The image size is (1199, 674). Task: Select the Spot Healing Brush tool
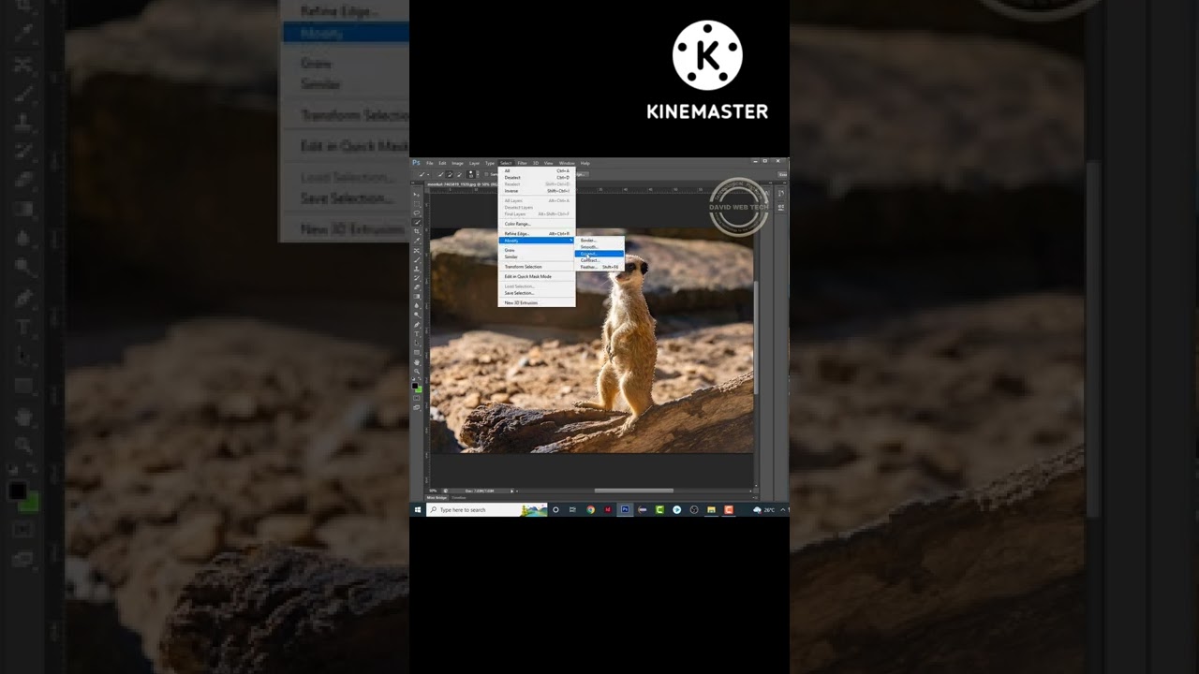click(417, 250)
